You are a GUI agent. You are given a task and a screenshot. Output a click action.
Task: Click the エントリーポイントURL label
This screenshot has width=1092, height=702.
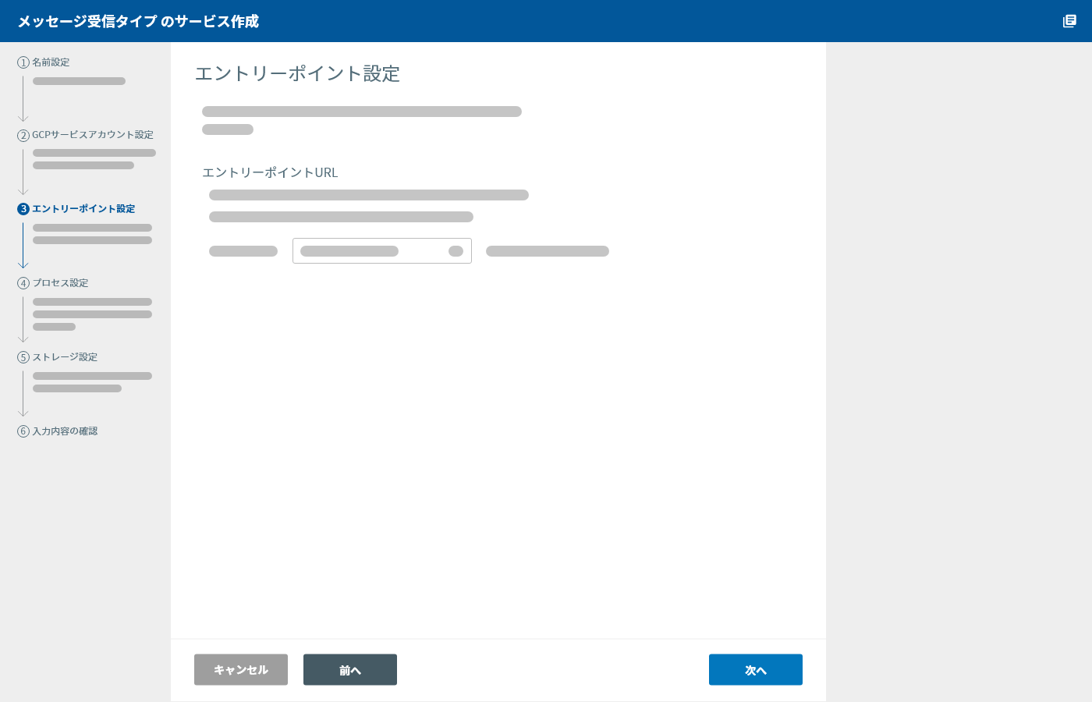(x=270, y=172)
